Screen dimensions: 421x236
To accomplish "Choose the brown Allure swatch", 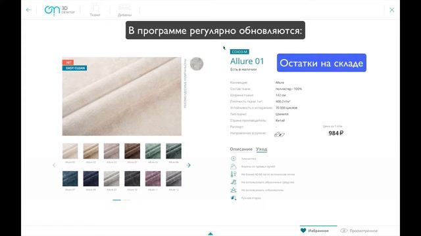I will click(132, 151).
